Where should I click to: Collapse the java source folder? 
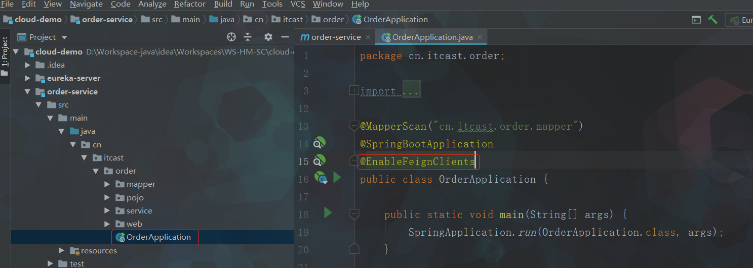62,131
